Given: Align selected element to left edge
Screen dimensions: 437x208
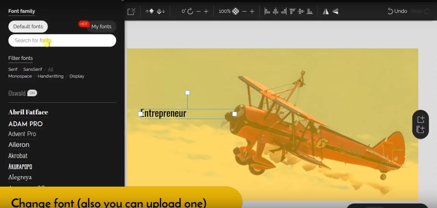Looking at the screenshot, I should tap(267, 12).
